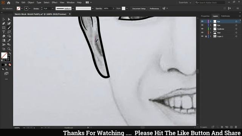The width and height of the screenshot is (242, 136).
Task: Swap fill and stroke colors
Action: 10,54
